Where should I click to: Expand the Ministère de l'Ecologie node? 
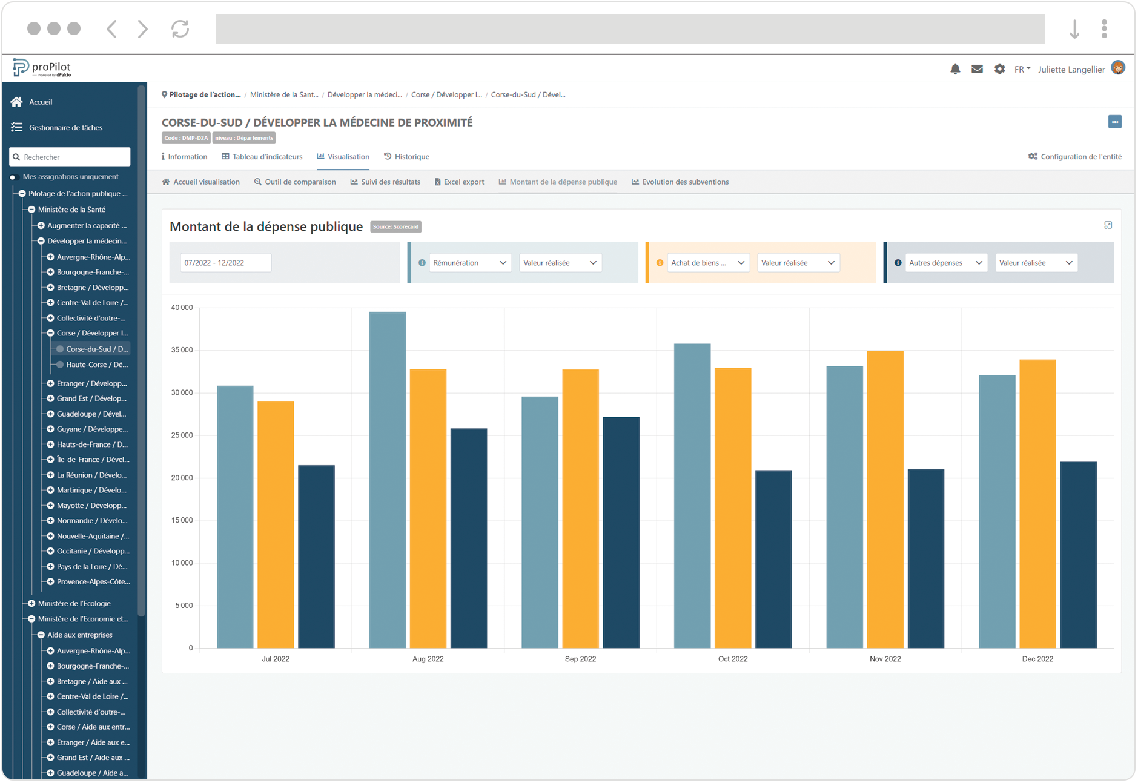pyautogui.click(x=31, y=604)
